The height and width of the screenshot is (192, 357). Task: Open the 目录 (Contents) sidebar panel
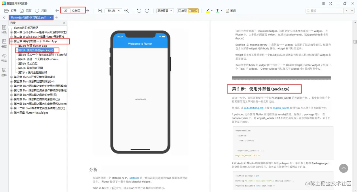[x=4, y=29]
